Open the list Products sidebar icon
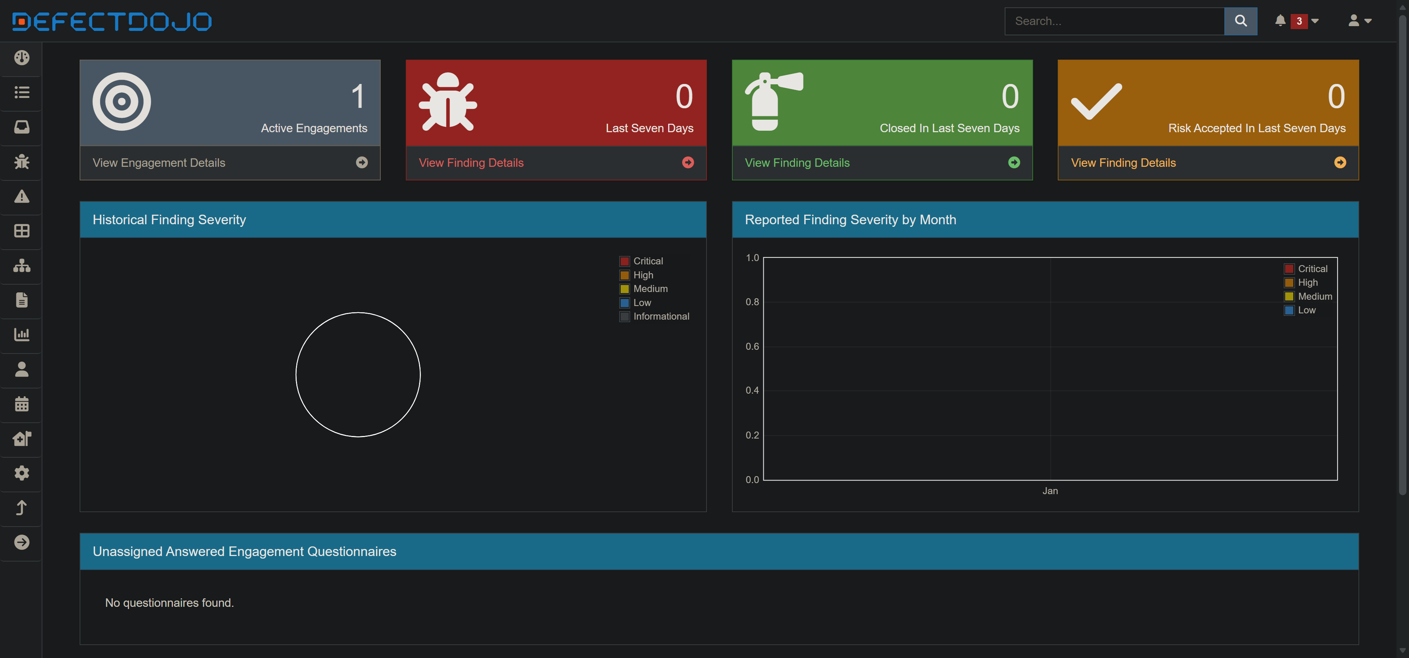The height and width of the screenshot is (658, 1409). coord(21,92)
